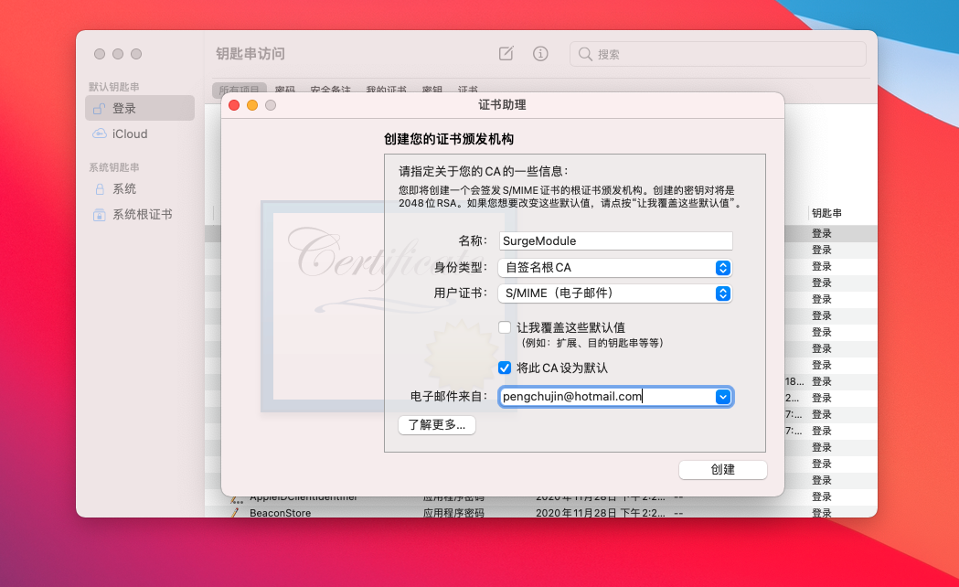Enable 让我覆盖这些默认值 checkbox
The image size is (959, 587).
[x=505, y=327]
